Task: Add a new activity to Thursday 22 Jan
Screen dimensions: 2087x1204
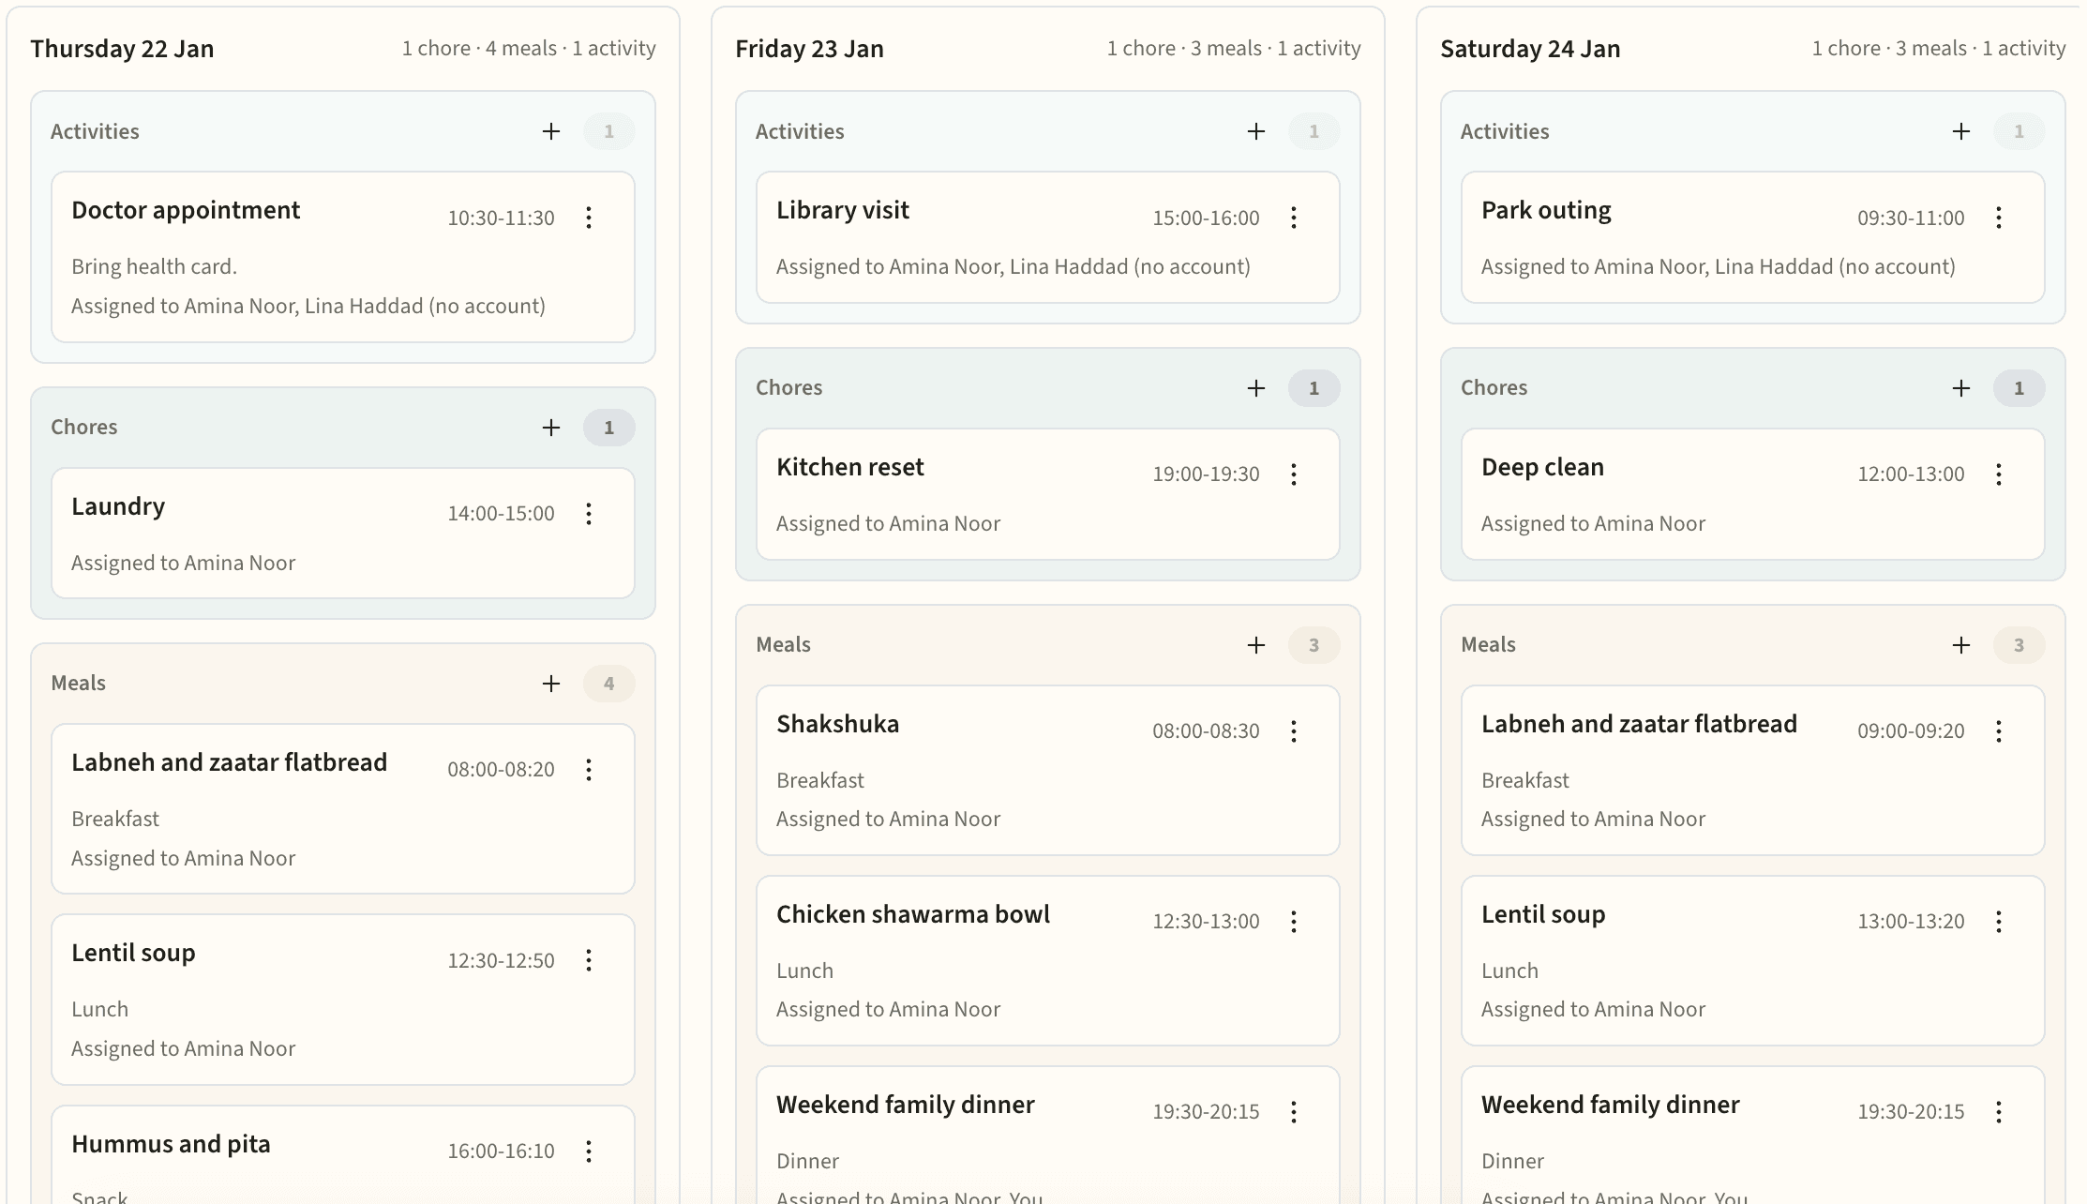Action: click(551, 131)
